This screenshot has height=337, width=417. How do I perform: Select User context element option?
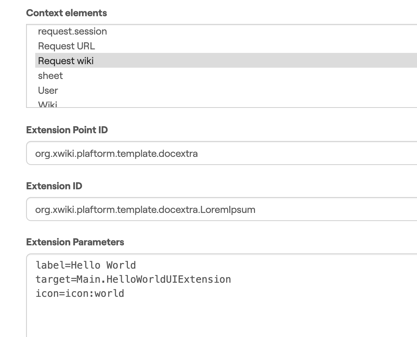48,91
